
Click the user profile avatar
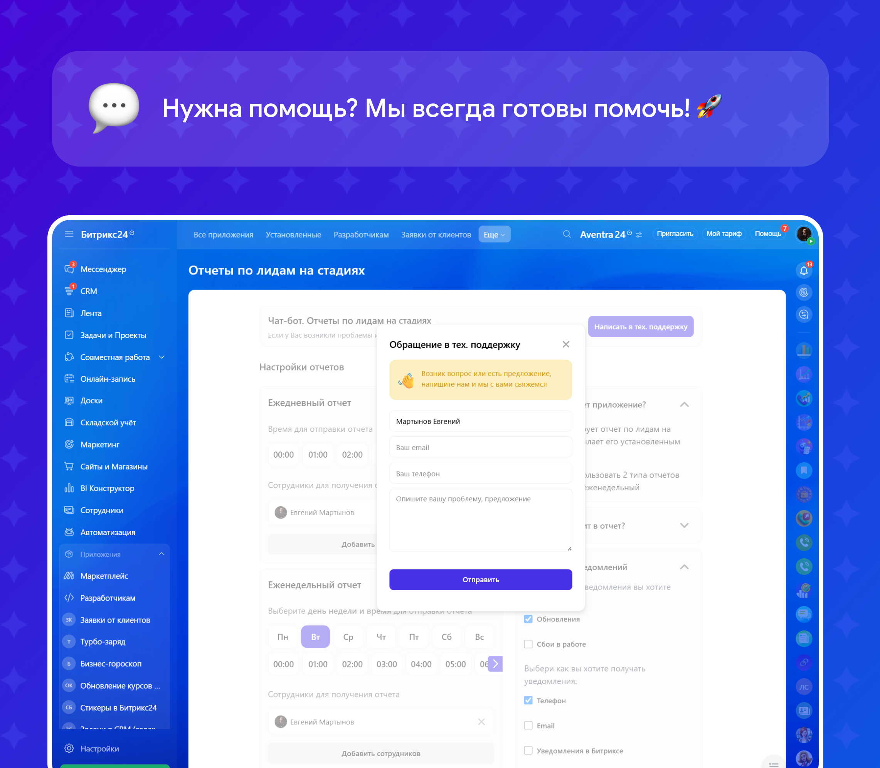click(804, 234)
